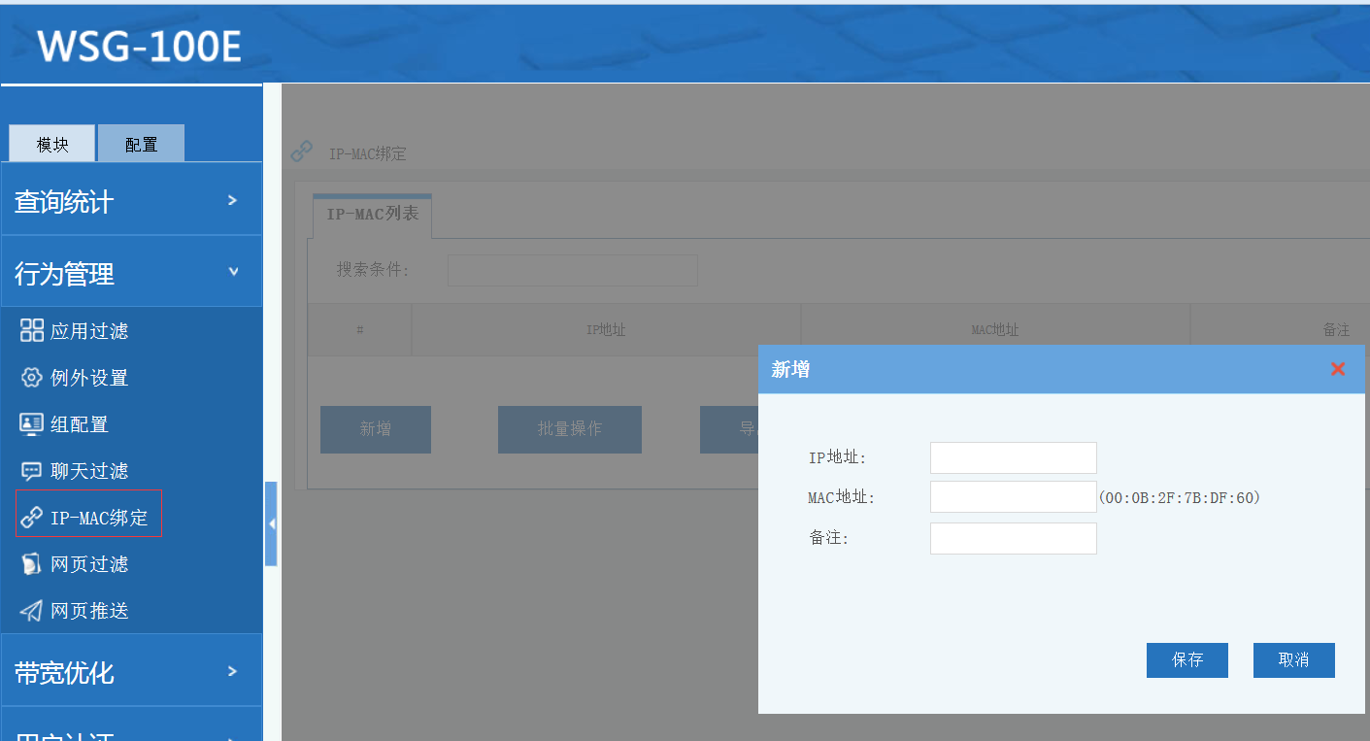
Task: Close the 新增 dialog with red X
Action: [x=1338, y=369]
